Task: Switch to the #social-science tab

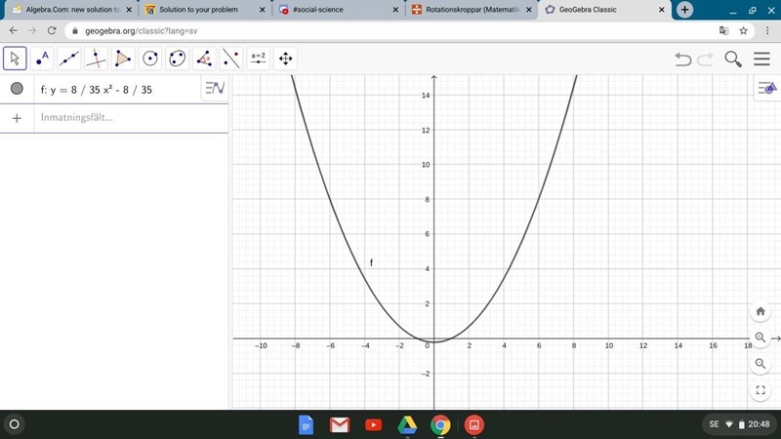Action: coord(332,10)
